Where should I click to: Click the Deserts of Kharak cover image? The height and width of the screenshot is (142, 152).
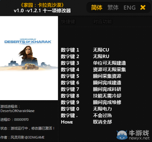tap(29, 58)
